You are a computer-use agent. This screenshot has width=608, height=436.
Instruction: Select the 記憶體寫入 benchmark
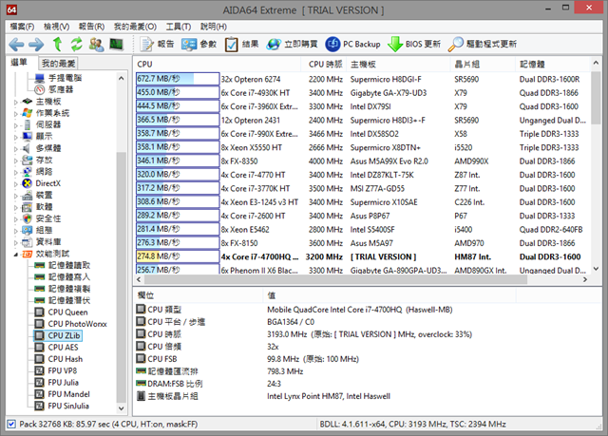pos(68,276)
